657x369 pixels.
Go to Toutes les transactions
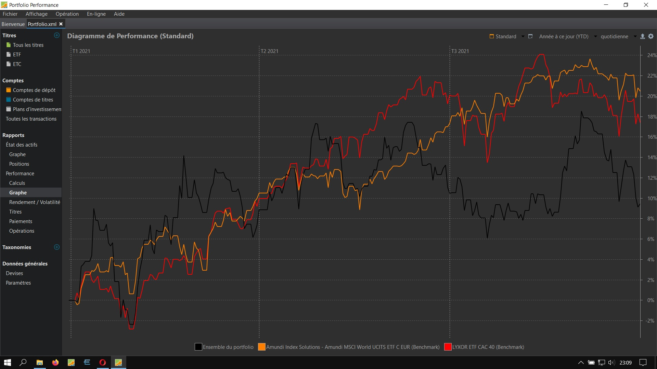(x=31, y=119)
